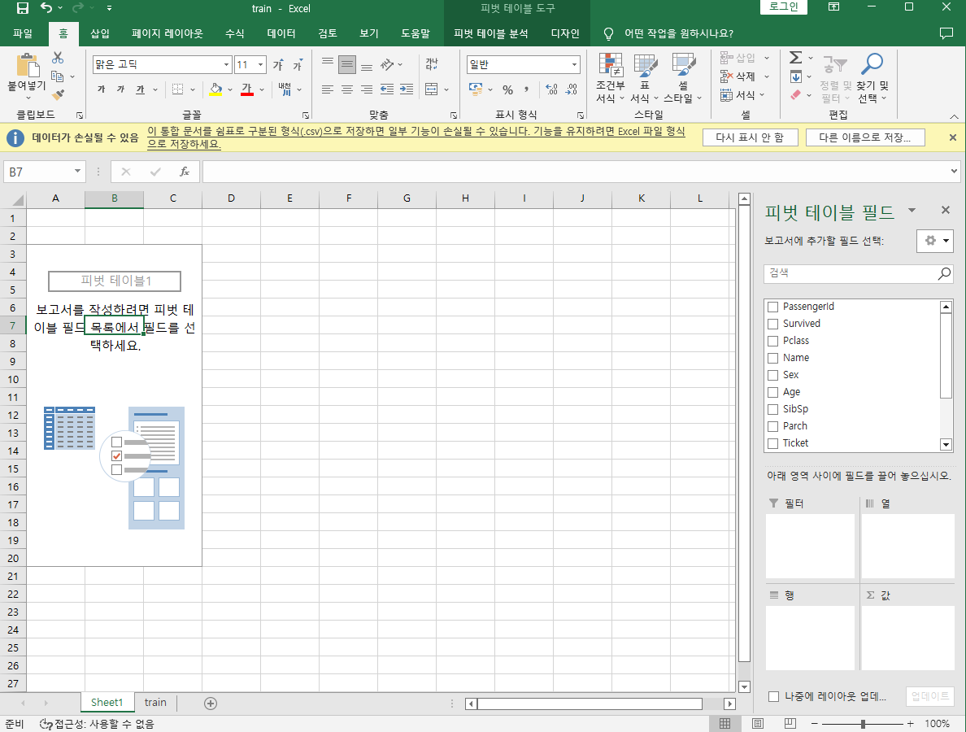Open the font name dropdown (맑은 고딕)

point(226,65)
